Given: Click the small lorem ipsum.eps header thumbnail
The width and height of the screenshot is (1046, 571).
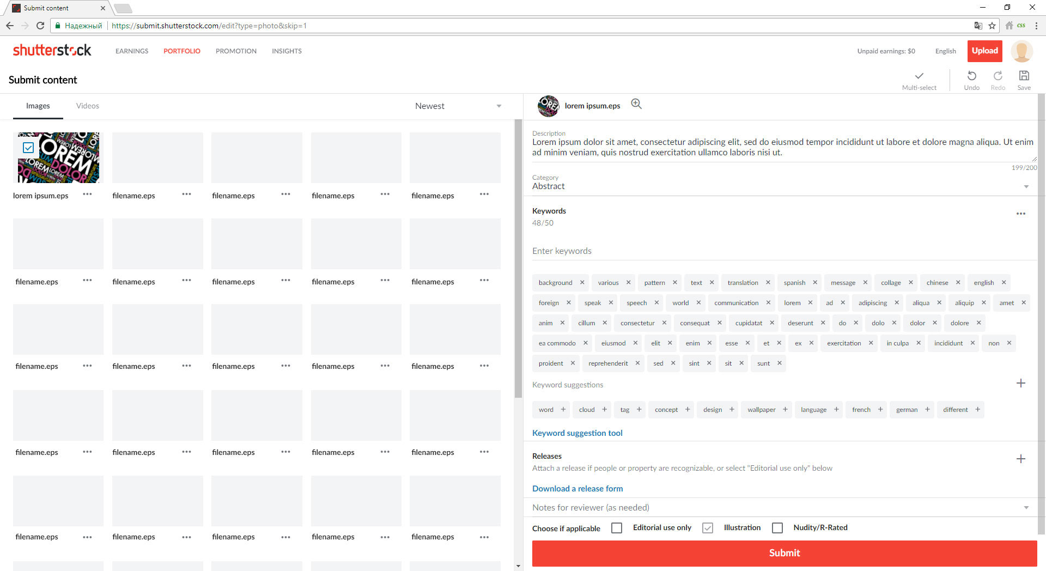Looking at the screenshot, I should tap(548, 106).
